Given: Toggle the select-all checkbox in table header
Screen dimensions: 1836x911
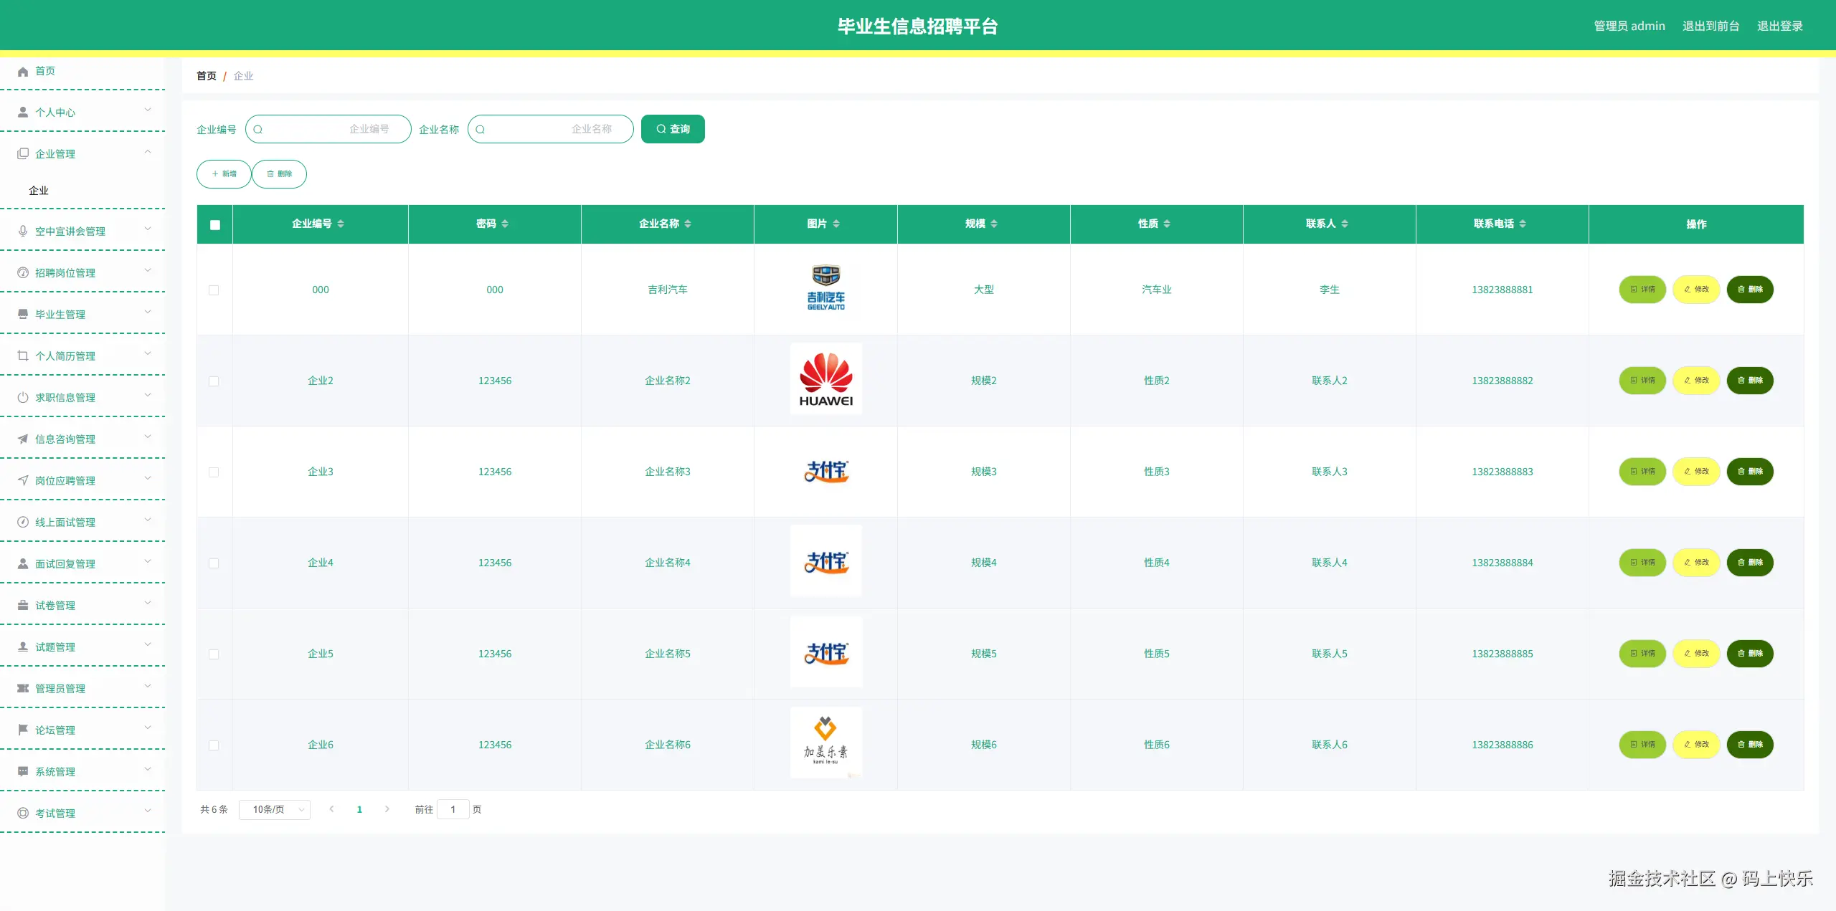Looking at the screenshot, I should point(214,224).
